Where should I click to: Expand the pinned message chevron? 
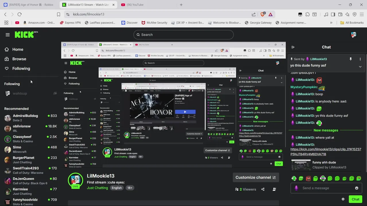(360, 67)
